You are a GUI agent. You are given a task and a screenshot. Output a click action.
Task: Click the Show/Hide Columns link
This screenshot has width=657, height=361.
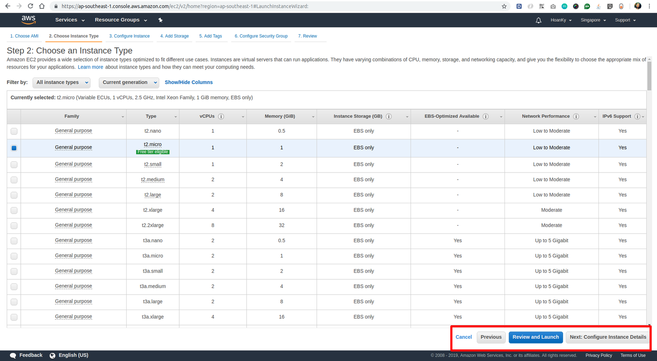[189, 82]
